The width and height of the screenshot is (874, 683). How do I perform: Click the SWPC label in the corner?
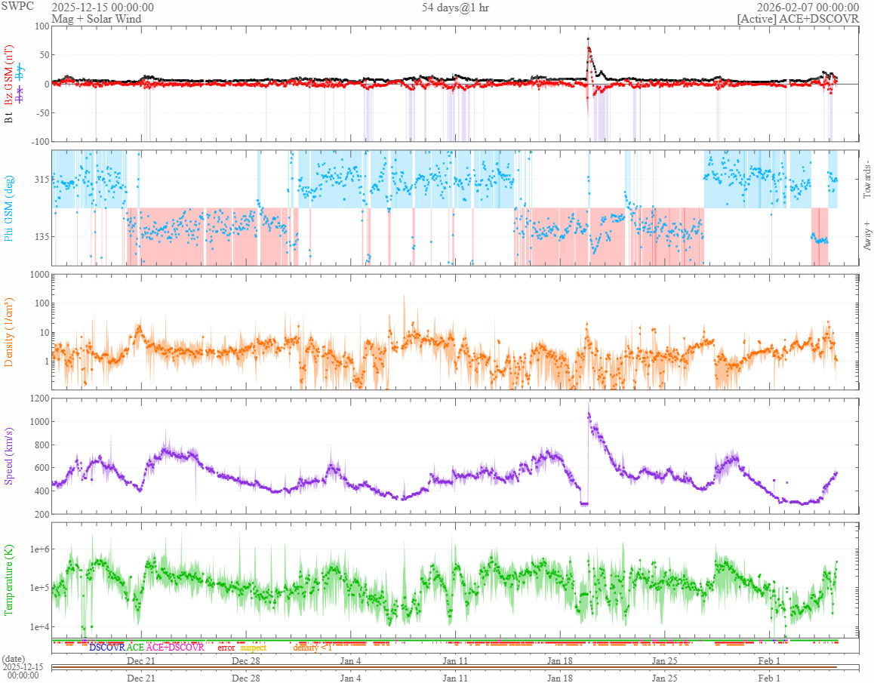pyautogui.click(x=17, y=6)
